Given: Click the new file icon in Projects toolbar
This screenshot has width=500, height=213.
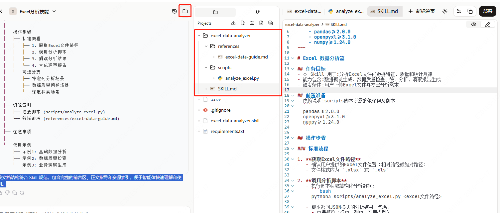Looking at the screenshot, I should (x=243, y=23).
